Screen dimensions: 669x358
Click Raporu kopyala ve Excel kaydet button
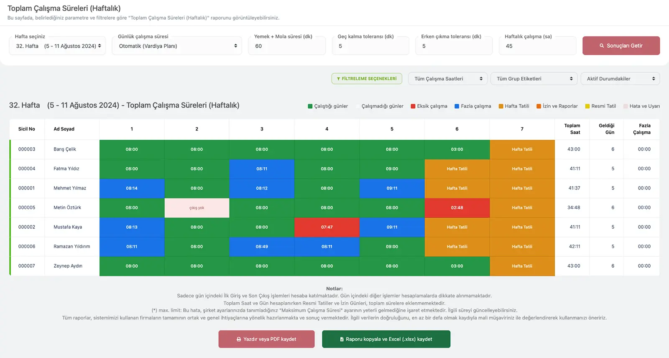tap(386, 339)
